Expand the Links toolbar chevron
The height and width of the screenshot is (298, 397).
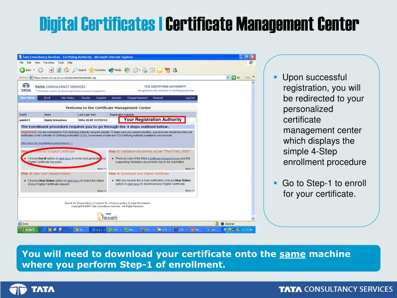(254, 77)
